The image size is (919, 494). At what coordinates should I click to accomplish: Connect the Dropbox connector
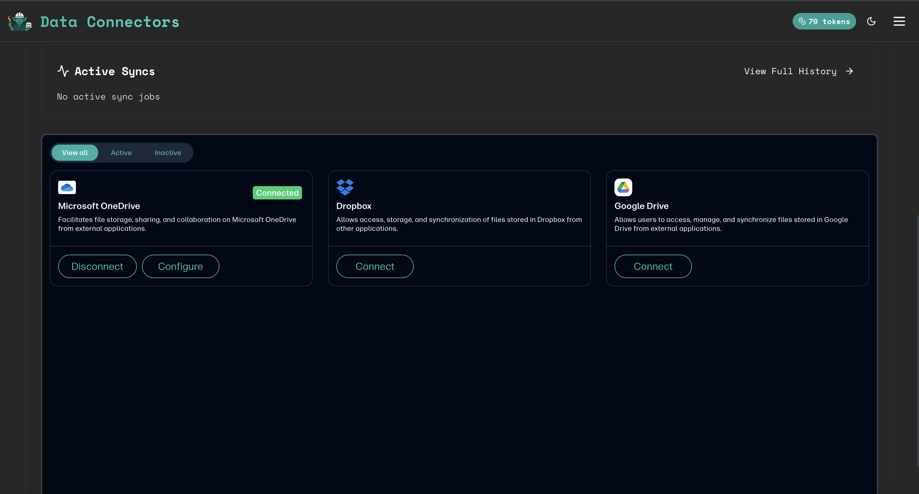coord(375,266)
